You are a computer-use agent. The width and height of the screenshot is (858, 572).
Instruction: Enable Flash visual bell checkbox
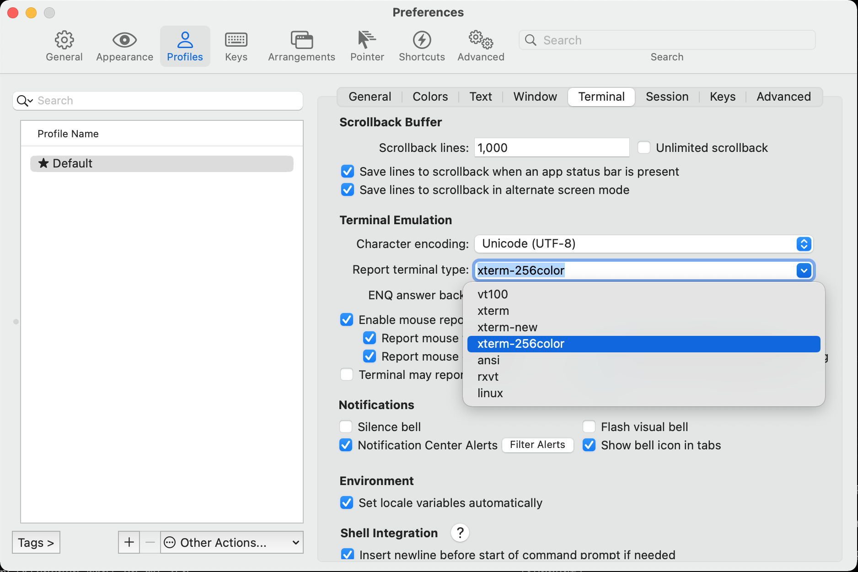(x=589, y=426)
